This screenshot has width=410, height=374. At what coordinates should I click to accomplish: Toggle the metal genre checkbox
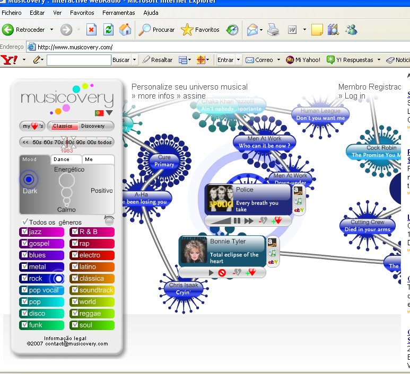point(24,266)
